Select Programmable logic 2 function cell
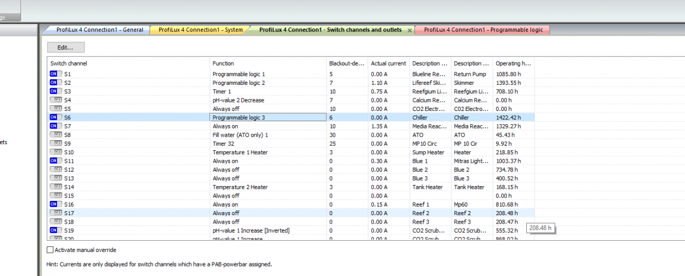 pos(268,83)
